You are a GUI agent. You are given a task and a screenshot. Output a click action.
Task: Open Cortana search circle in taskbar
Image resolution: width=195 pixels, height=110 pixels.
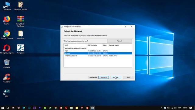tap(8, 108)
